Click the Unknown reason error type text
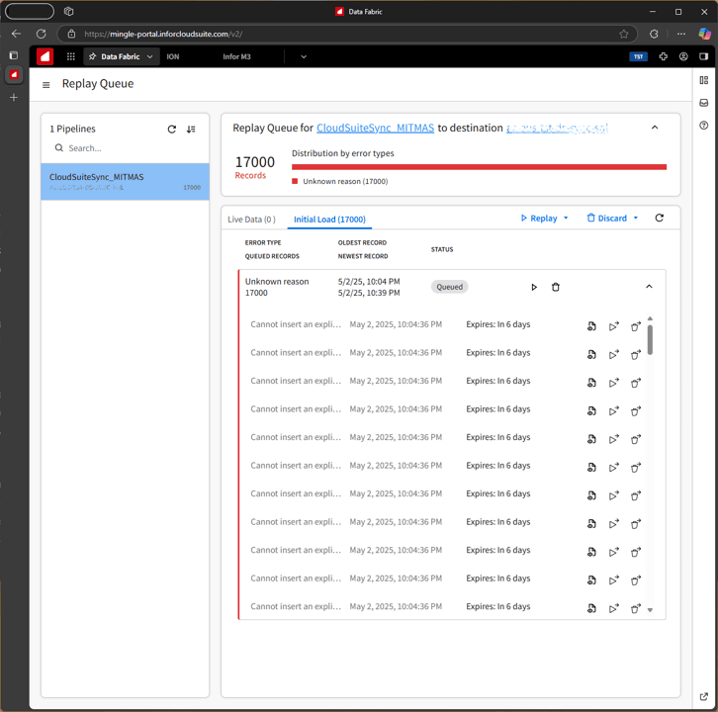Screen dimensions: 718x712 (277, 282)
